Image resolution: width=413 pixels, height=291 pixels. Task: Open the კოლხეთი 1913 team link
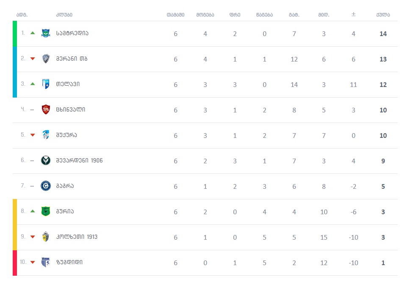click(x=77, y=237)
